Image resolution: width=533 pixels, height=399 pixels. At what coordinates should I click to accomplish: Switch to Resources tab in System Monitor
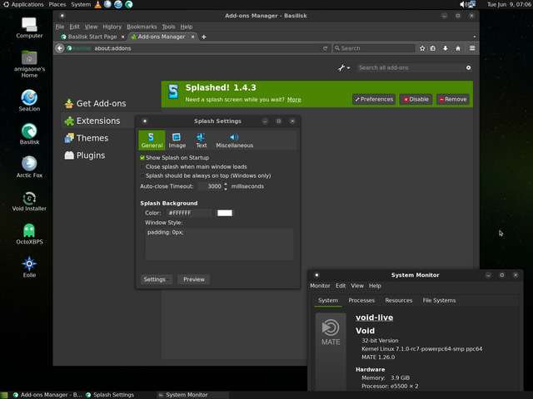click(398, 300)
